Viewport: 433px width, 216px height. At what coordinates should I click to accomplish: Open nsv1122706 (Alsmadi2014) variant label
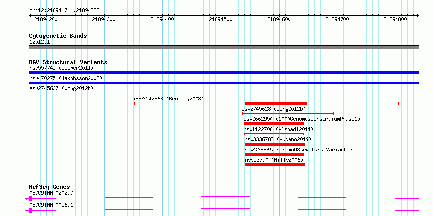point(278,129)
